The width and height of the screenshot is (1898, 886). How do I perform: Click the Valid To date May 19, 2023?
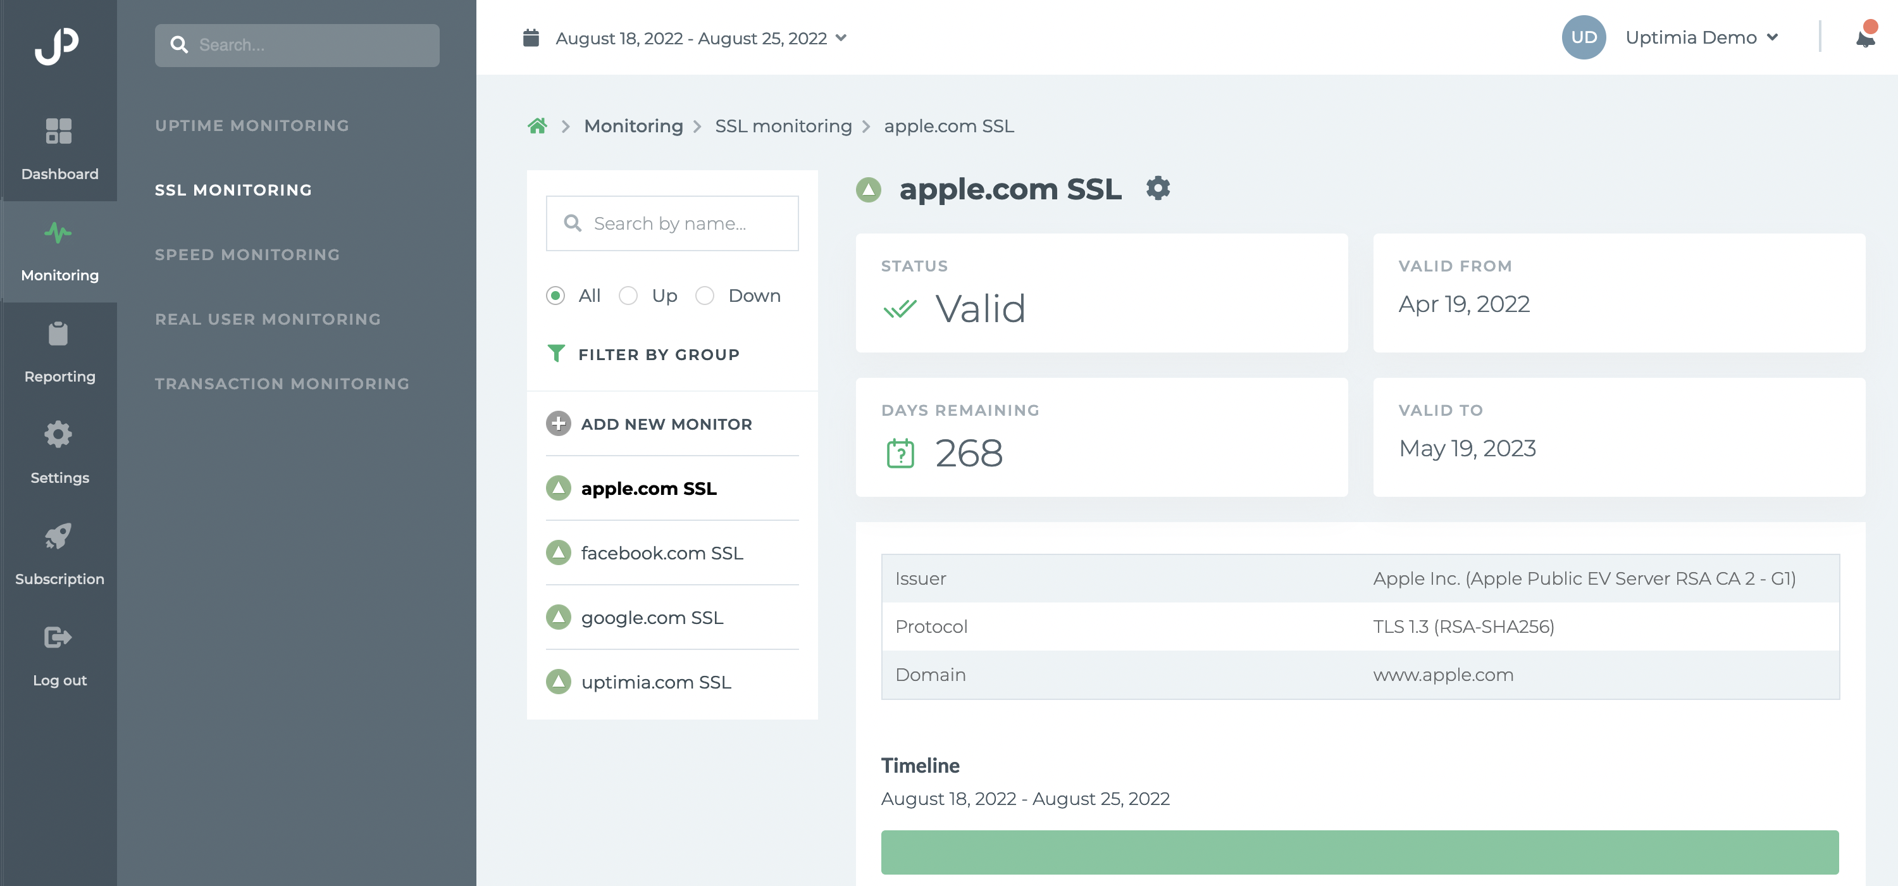click(x=1467, y=448)
